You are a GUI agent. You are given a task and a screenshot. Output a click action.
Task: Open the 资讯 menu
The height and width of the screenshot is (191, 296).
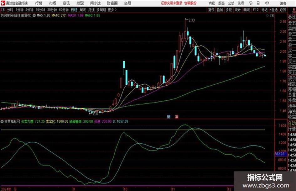coord(66,3)
